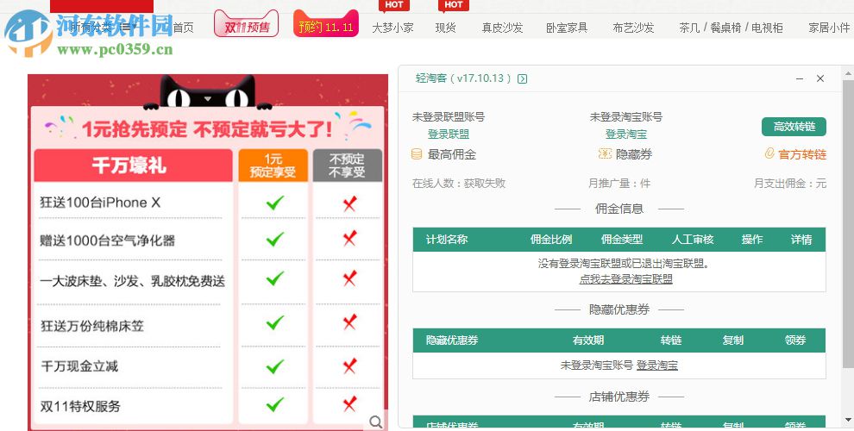
Task: Click the 1元预定享受 column header
Action: point(273,166)
